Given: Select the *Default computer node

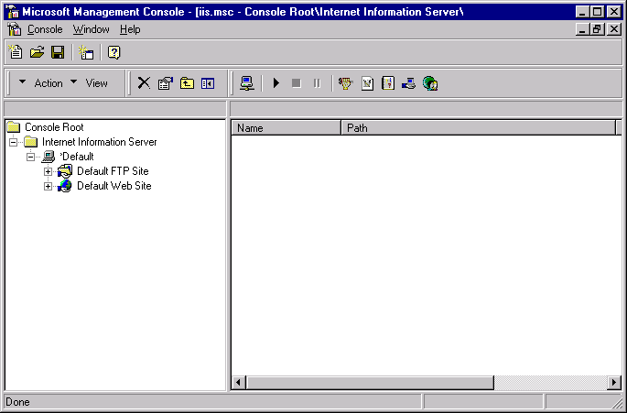Looking at the screenshot, I should click(x=76, y=157).
